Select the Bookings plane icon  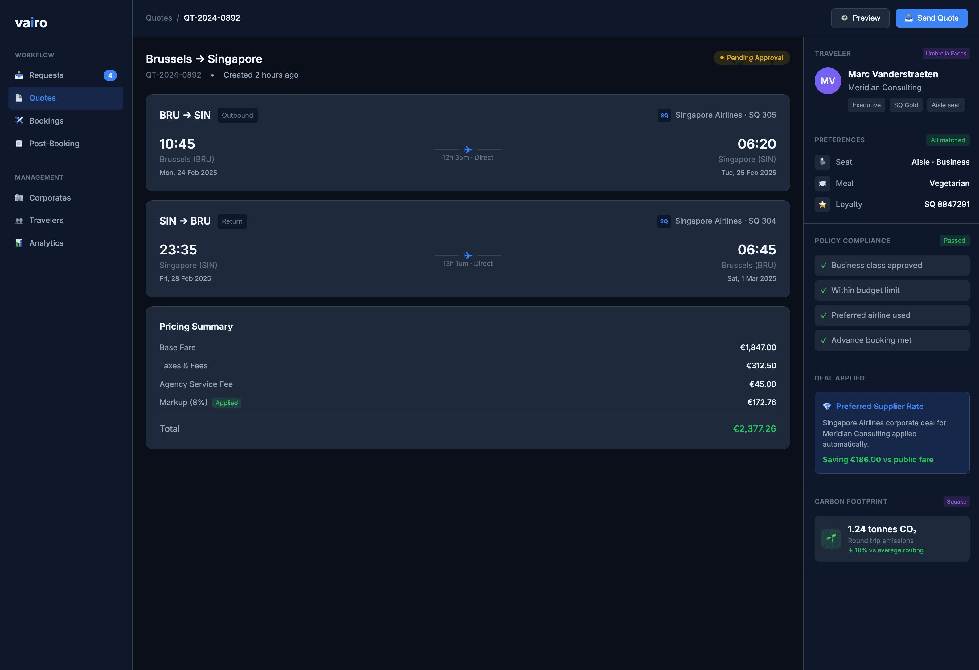19,121
